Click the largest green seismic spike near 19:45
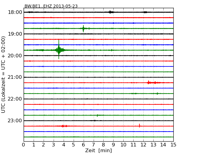 coord(59,50)
